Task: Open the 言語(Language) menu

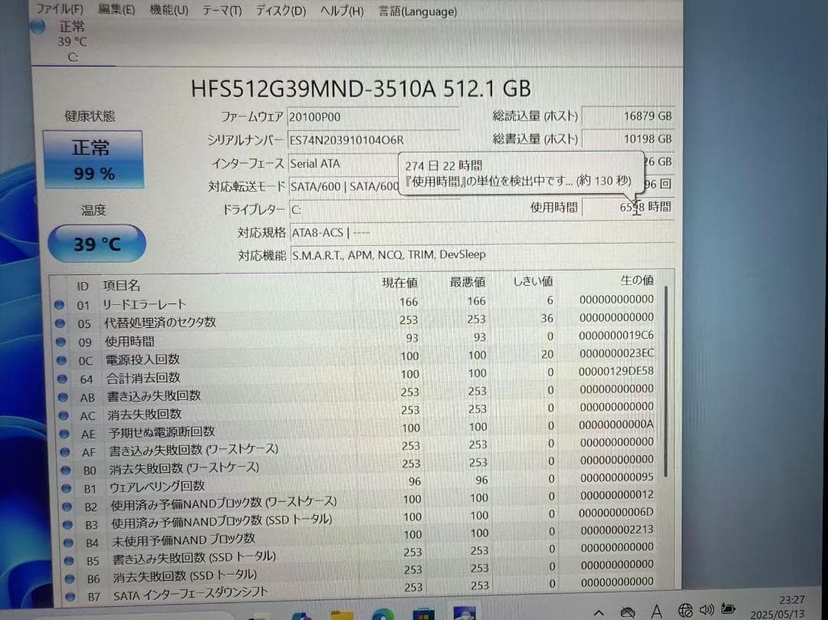Action: (416, 11)
